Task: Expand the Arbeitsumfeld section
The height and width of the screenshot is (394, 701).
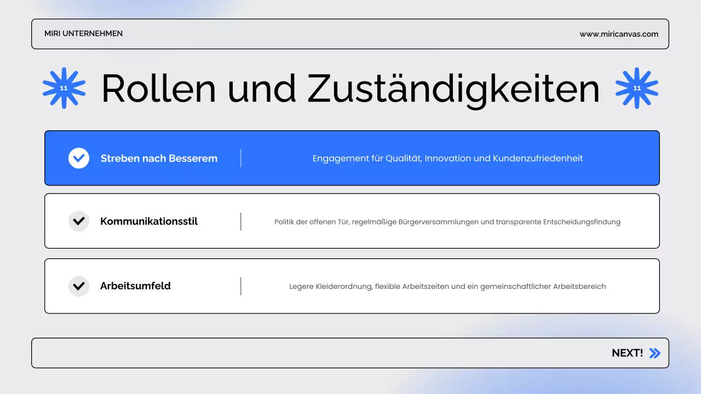Action: coord(352,286)
